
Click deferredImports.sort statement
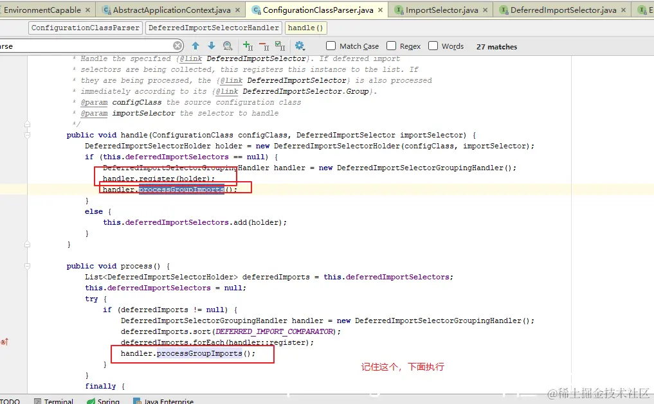[x=231, y=331]
